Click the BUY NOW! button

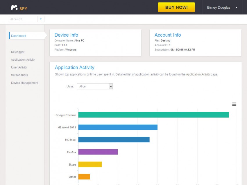[x=176, y=7]
